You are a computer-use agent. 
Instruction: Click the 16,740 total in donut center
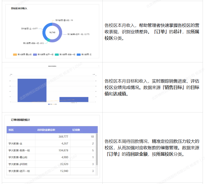pos(52,32)
